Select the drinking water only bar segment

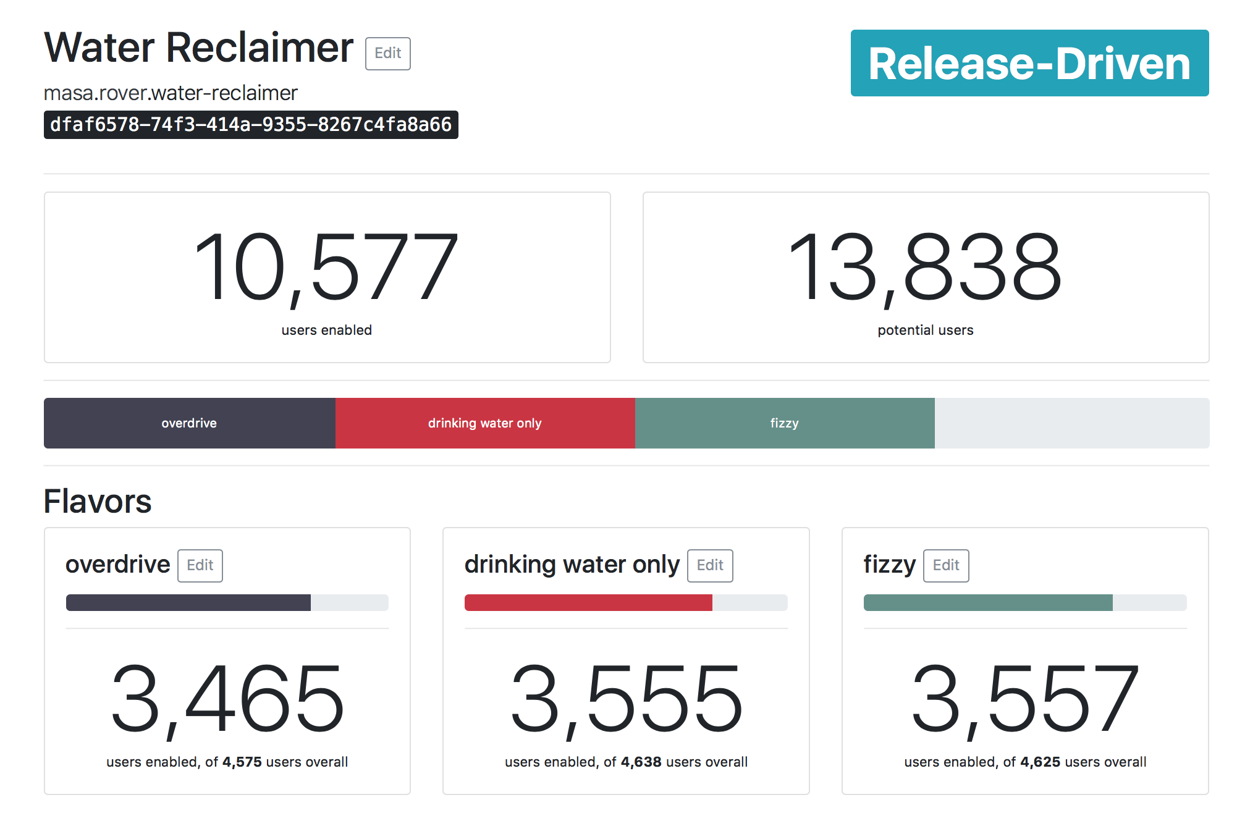[485, 423]
